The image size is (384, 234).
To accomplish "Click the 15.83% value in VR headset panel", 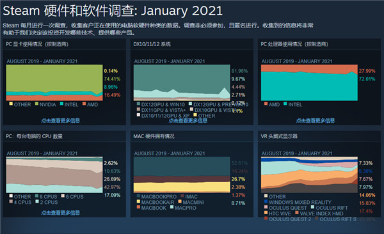I will (367, 203).
